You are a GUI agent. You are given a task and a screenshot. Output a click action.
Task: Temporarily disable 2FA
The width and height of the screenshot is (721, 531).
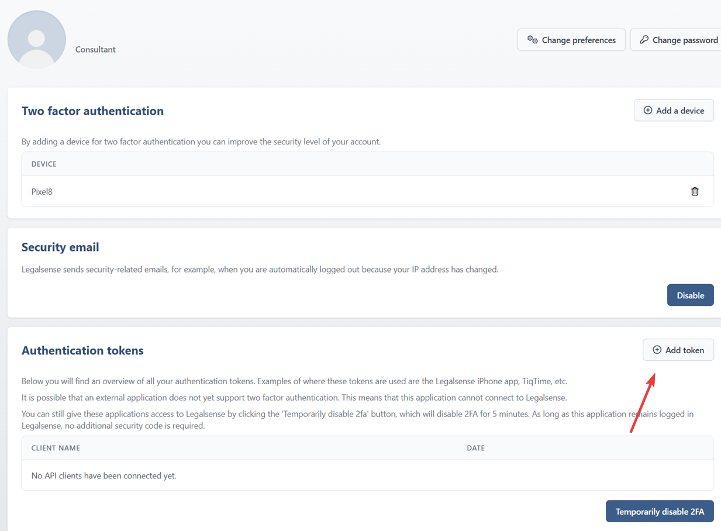point(660,512)
